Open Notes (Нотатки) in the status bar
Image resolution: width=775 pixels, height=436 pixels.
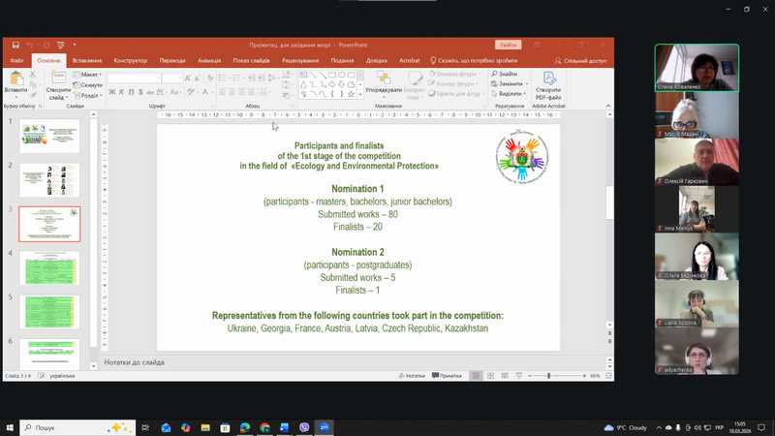click(411, 376)
